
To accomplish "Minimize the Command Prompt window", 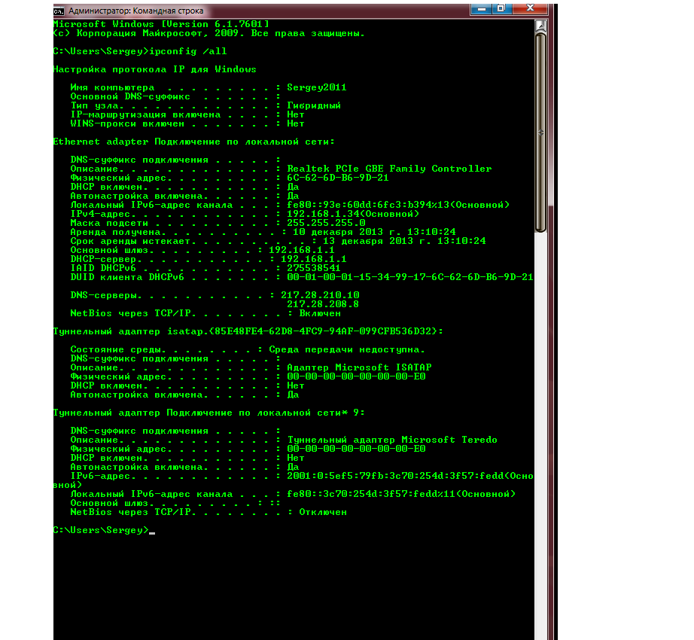I will [482, 8].
